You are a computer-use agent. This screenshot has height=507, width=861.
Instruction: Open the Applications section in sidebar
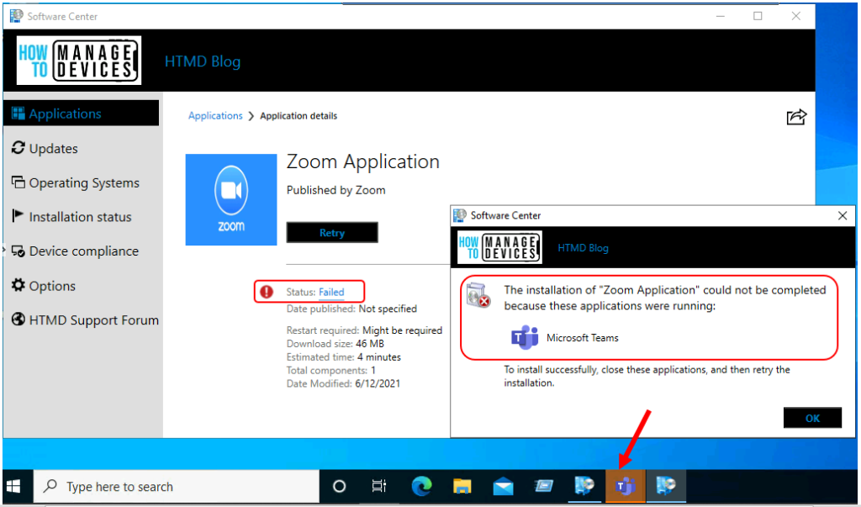click(82, 114)
